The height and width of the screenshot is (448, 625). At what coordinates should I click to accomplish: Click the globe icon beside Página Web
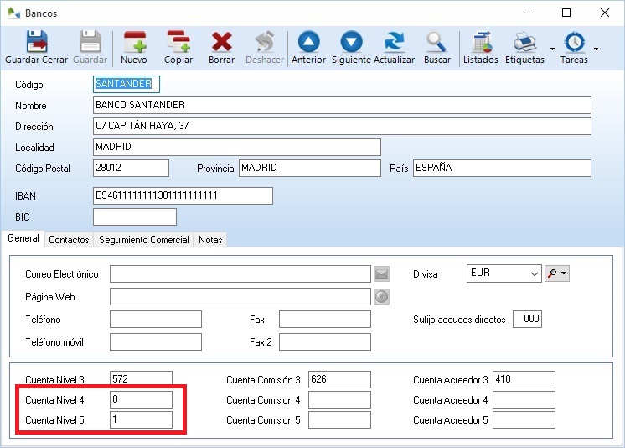point(381,297)
